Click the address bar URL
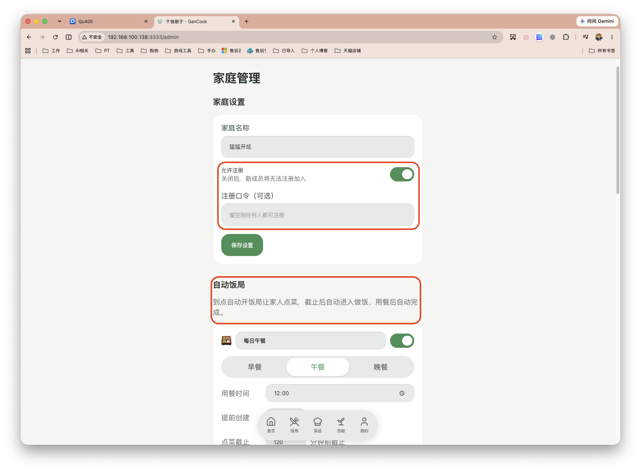 click(x=143, y=37)
